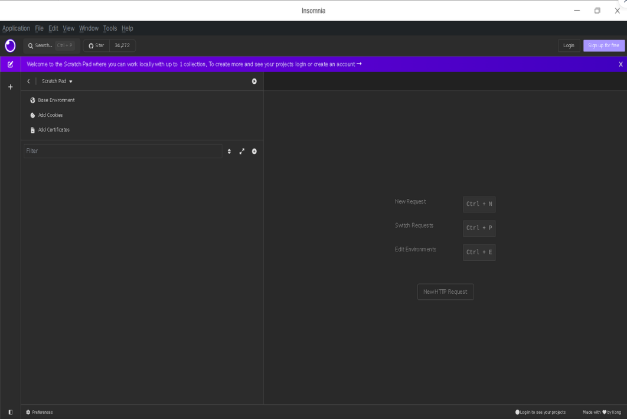Toggle the sidebar panel icon at bottom left
Screen dimensions: 627x419
[11, 412]
